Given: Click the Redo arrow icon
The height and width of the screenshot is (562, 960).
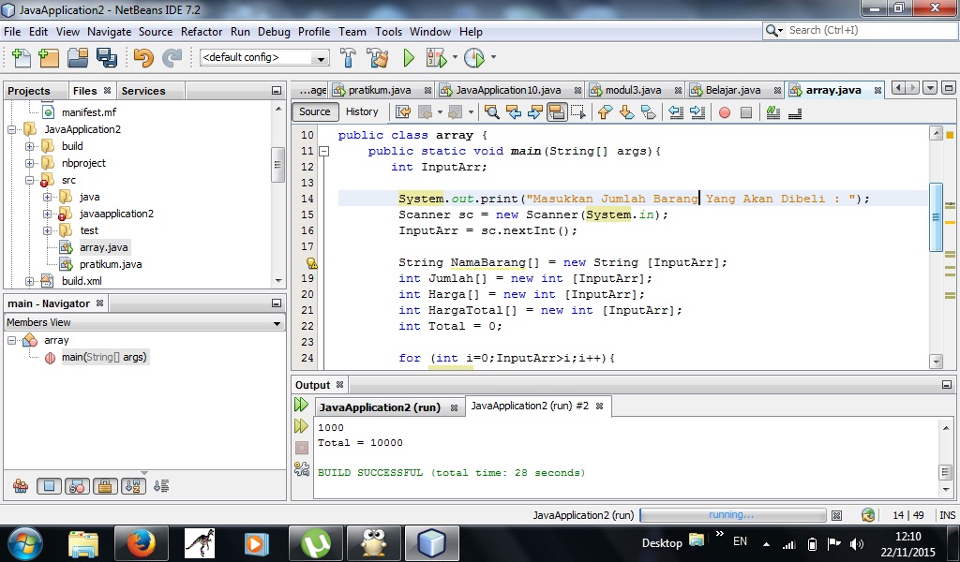Looking at the screenshot, I should [172, 57].
